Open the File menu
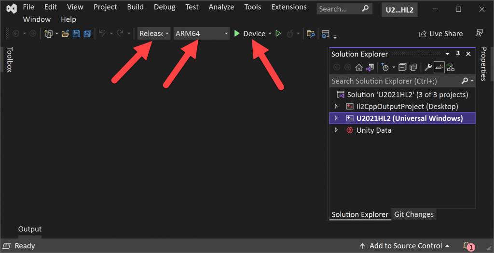This screenshot has height=253, width=494. click(28, 7)
